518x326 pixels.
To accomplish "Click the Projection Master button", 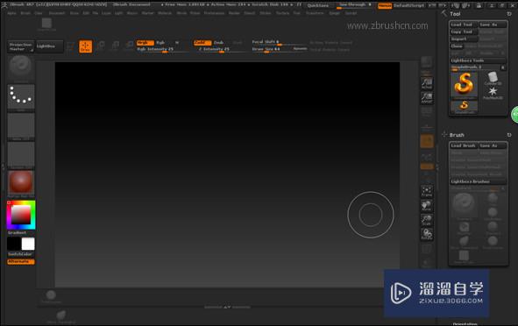I will click(x=20, y=46).
